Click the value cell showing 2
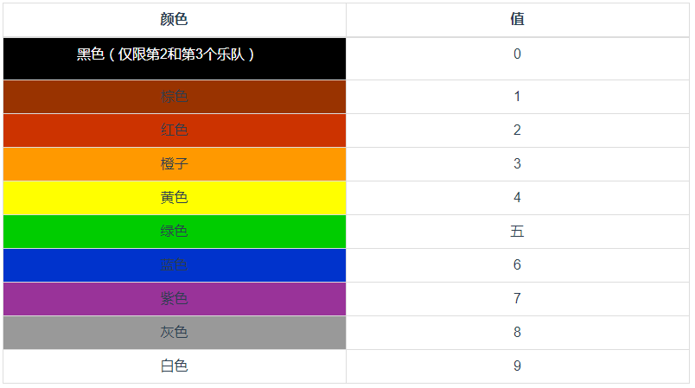Screen dimensions: 695x388 [517, 130]
